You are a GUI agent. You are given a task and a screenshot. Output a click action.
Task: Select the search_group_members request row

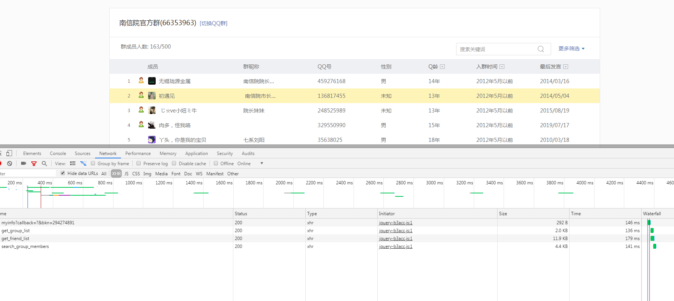click(x=25, y=246)
